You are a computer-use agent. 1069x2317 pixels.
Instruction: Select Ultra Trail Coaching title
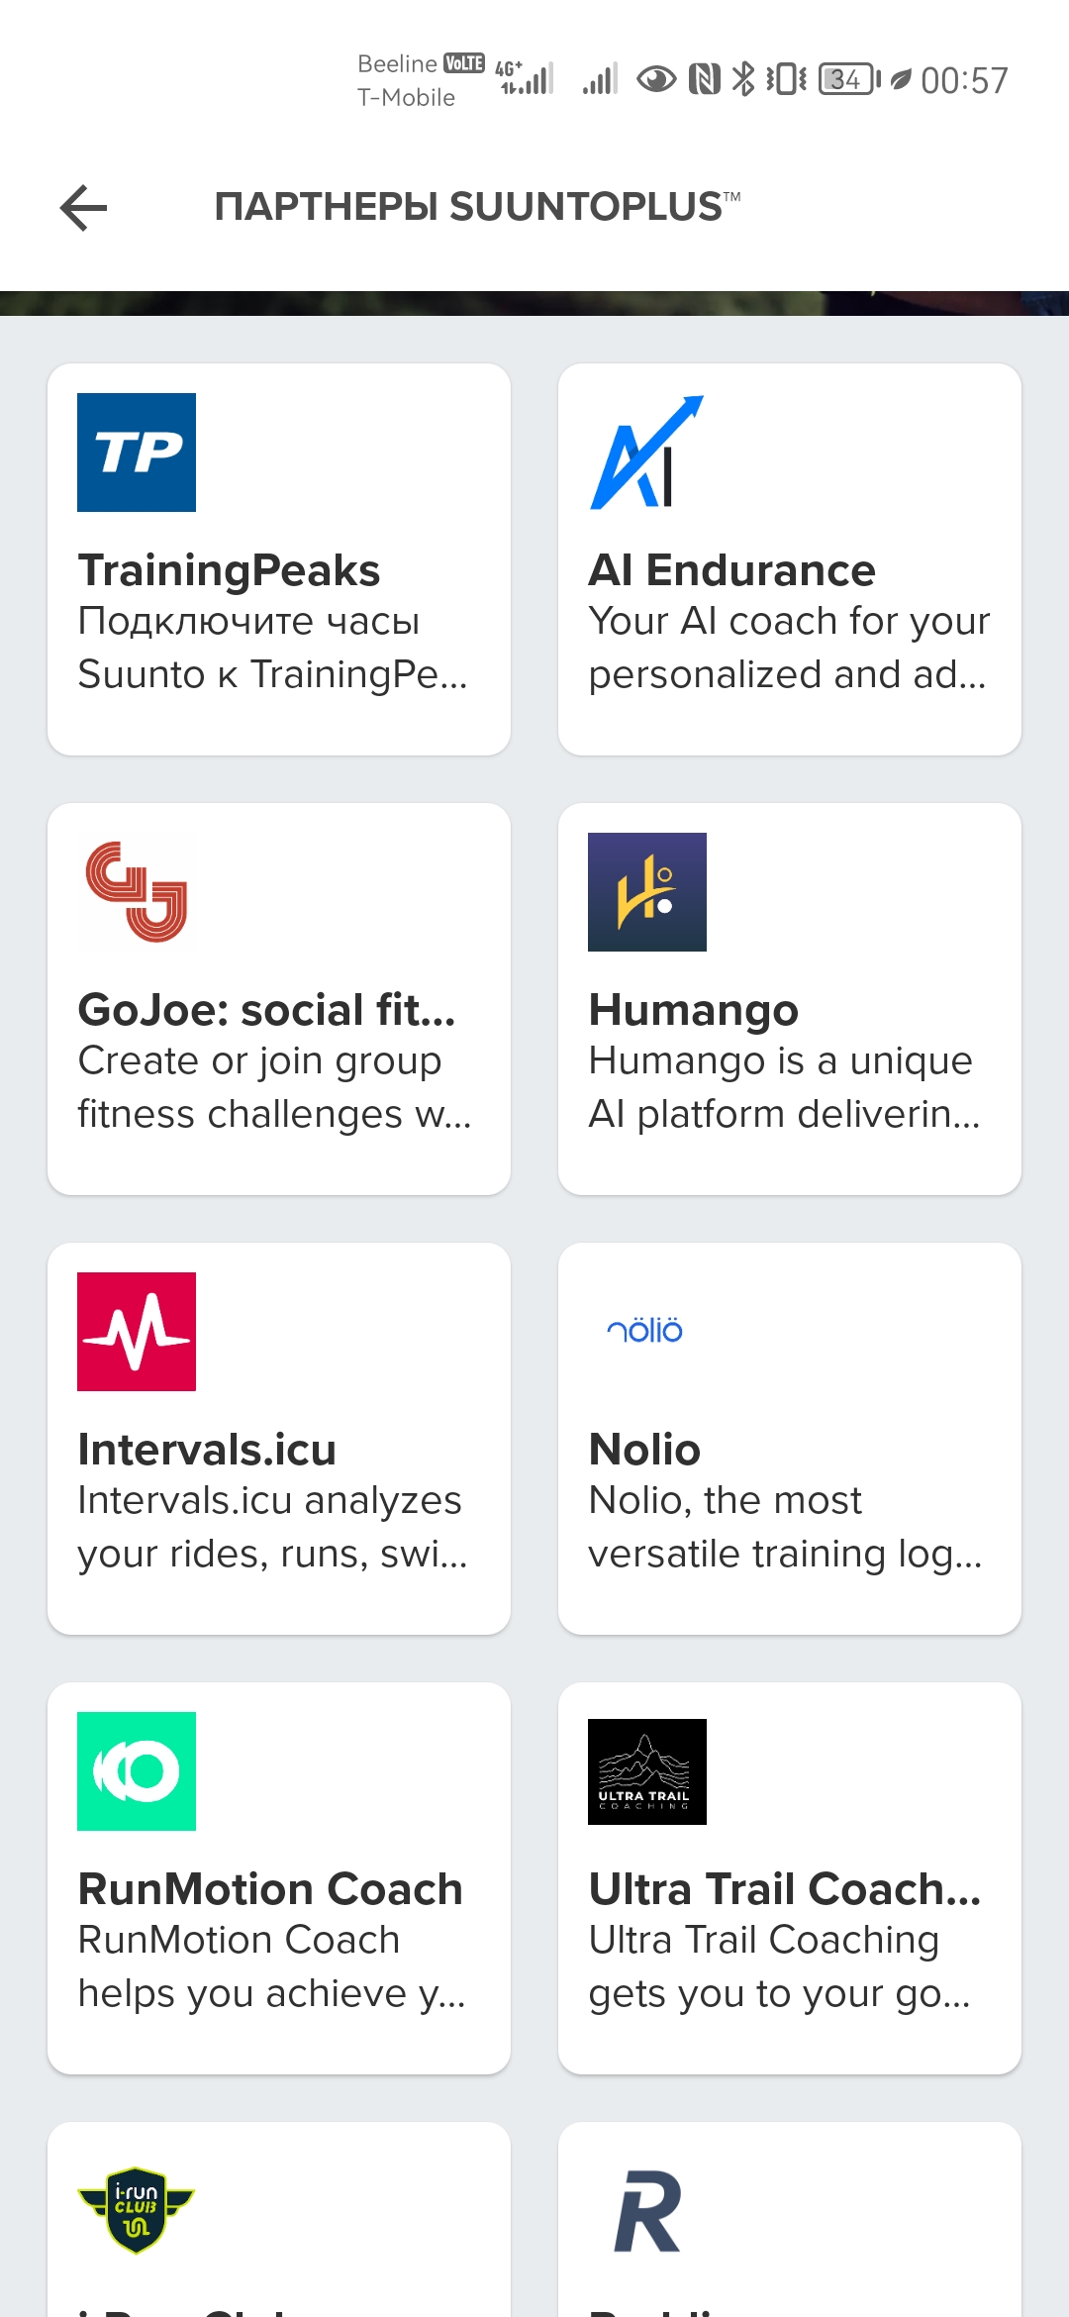784,1889
